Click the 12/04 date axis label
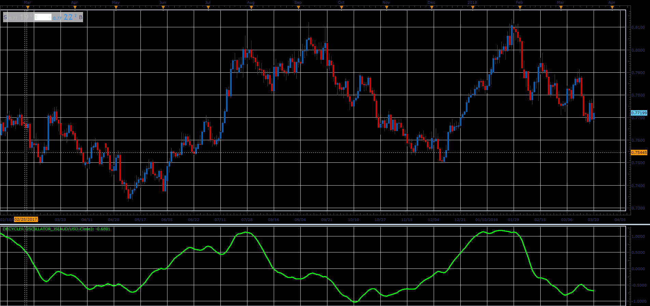 click(434, 220)
